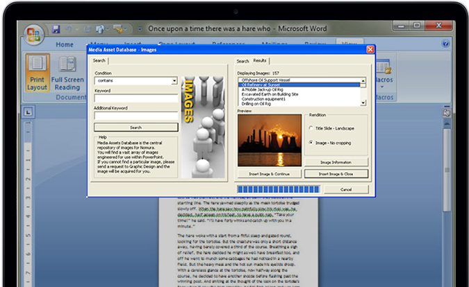469x287 pixels.
Task: Choose 'Image - No cropping' rendition
Action: click(311, 143)
